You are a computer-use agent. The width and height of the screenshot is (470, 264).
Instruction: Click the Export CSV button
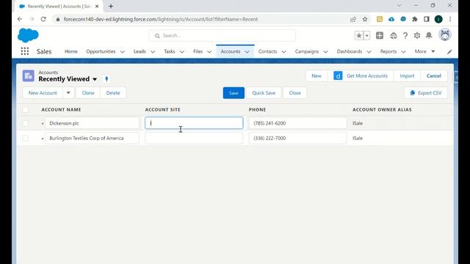(x=426, y=93)
